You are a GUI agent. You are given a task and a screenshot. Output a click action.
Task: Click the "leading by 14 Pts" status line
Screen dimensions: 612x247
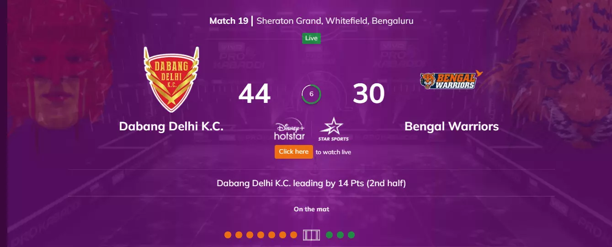coord(311,183)
